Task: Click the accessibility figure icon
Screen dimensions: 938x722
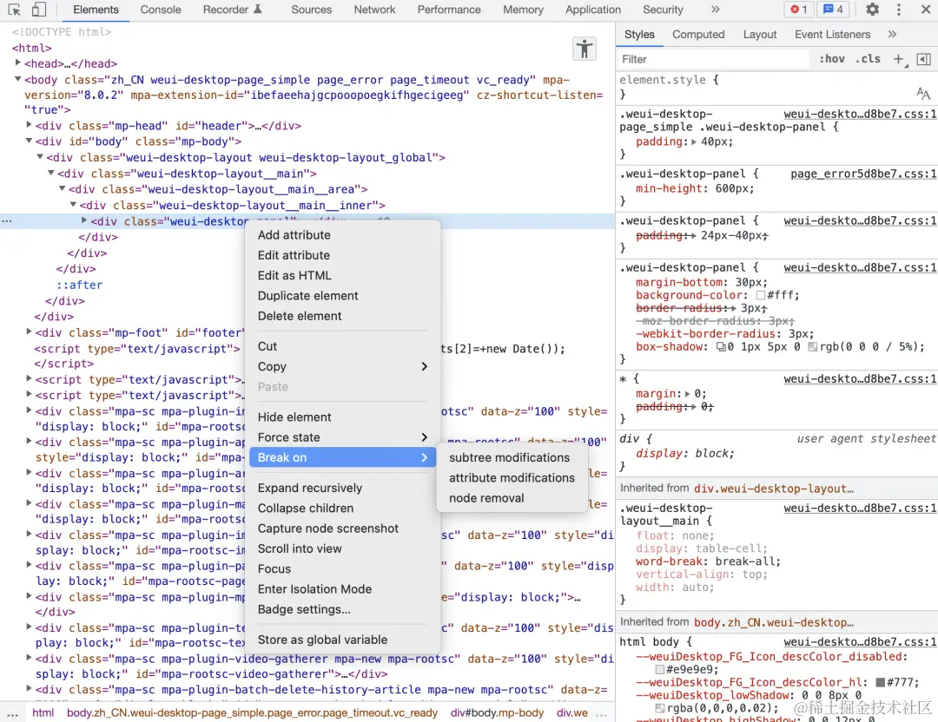Action: [585, 49]
